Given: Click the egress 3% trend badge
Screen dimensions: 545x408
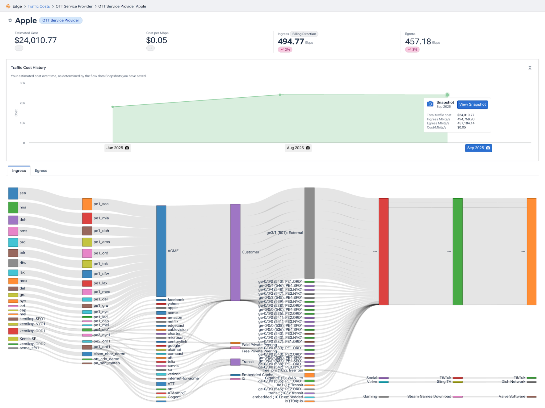Looking at the screenshot, I should (x=412, y=50).
